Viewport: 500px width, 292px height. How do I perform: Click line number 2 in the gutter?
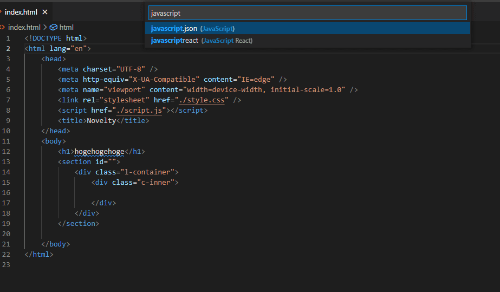(8, 48)
